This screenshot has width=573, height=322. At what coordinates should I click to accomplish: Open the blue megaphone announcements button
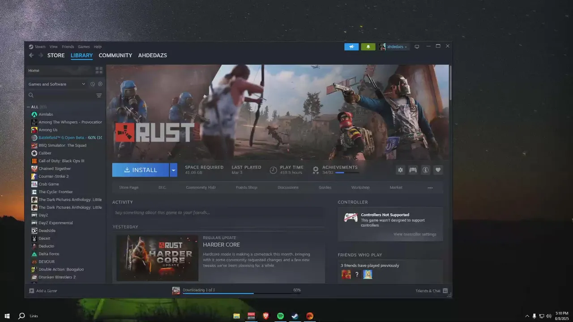pos(351,47)
